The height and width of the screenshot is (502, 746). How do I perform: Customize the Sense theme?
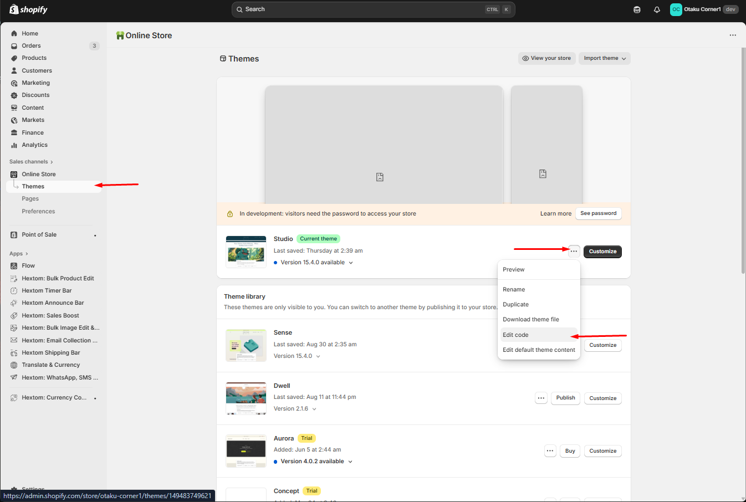click(603, 345)
